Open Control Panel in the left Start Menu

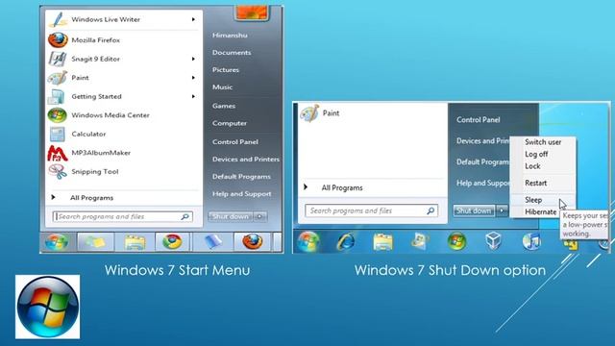[234, 142]
